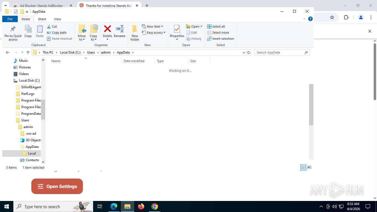Image resolution: width=377 pixels, height=212 pixels.
Task: Switch to the View ribbon tab
Action: pyautogui.click(x=57, y=19)
